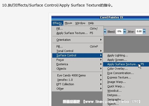
Task: Select Distress... in submenu
Action: (126, 95)
